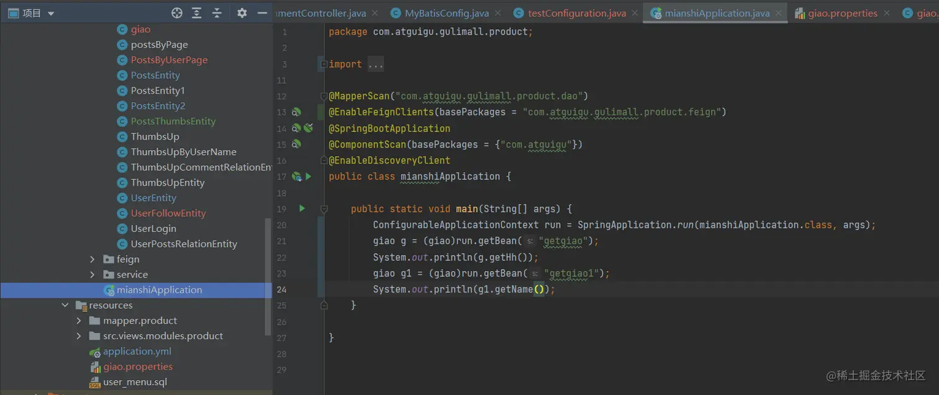
Task: Select the UserFollowEntity class
Action: 168,213
